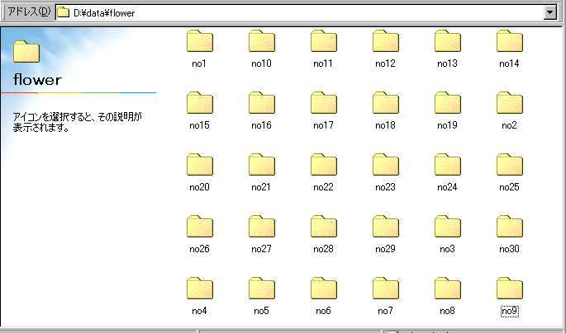Screen dimensions: 566x333
Task: Select the no23 folder icon
Action: point(386,165)
